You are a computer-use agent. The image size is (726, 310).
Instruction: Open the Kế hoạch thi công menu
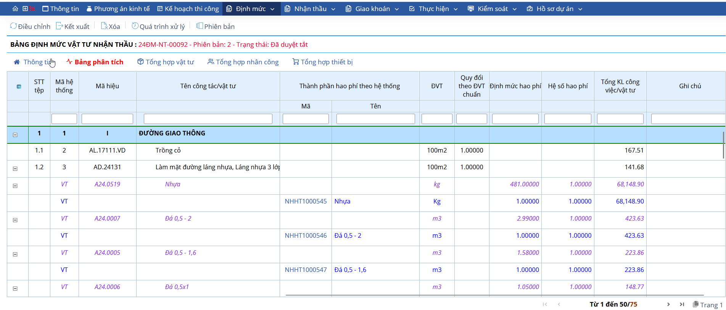pos(188,9)
